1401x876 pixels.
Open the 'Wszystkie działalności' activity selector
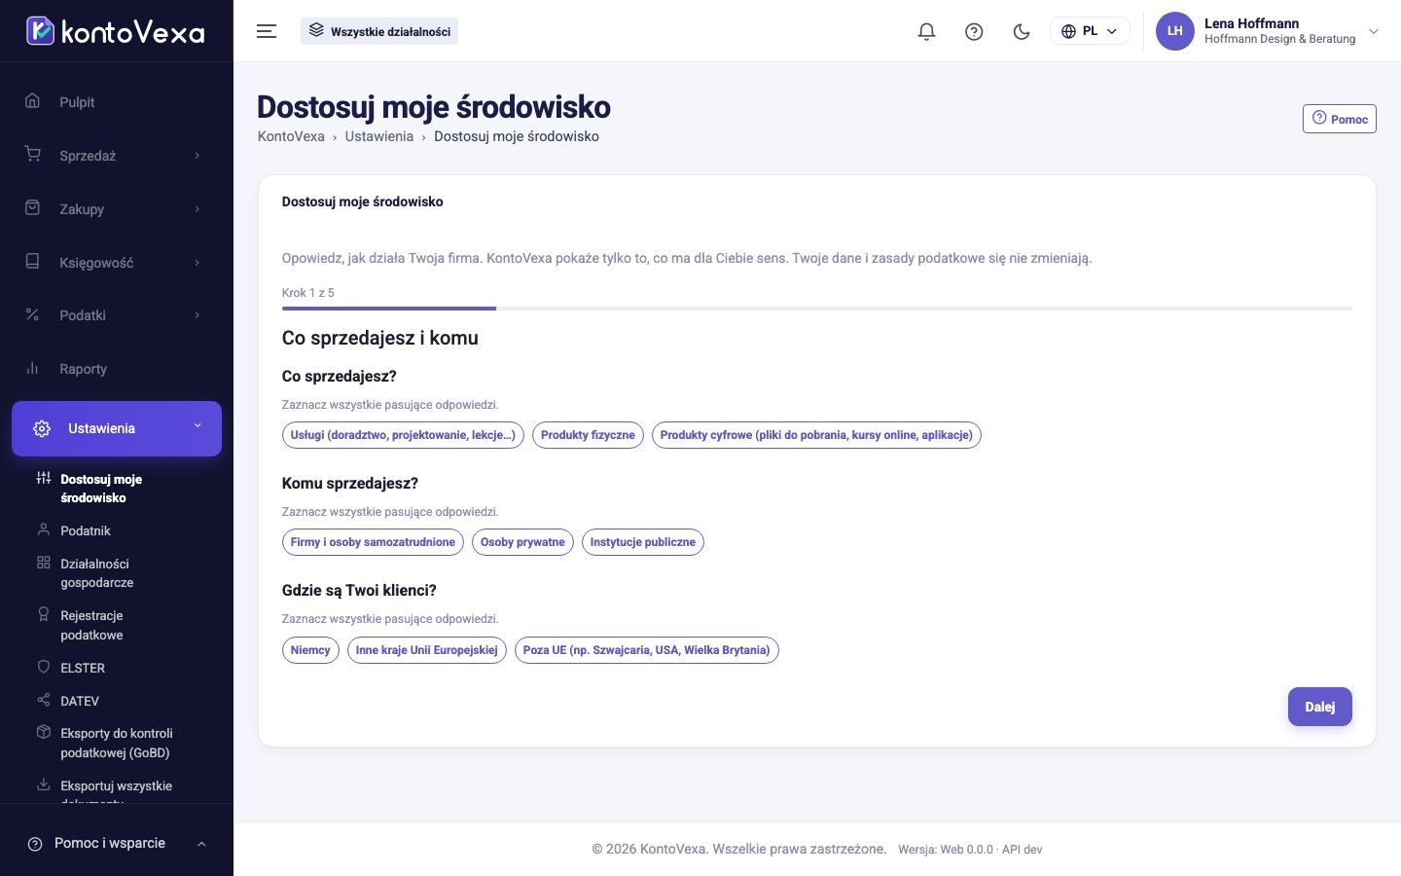click(x=379, y=31)
